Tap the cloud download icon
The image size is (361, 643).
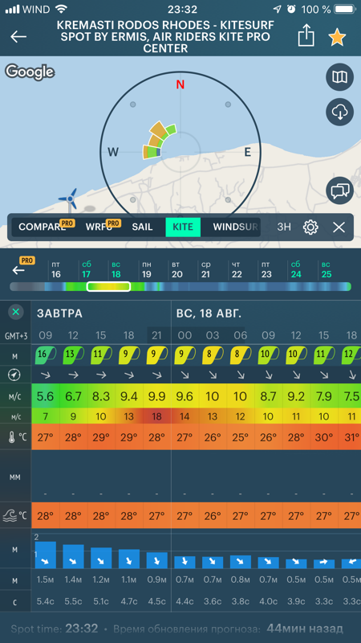point(339,112)
